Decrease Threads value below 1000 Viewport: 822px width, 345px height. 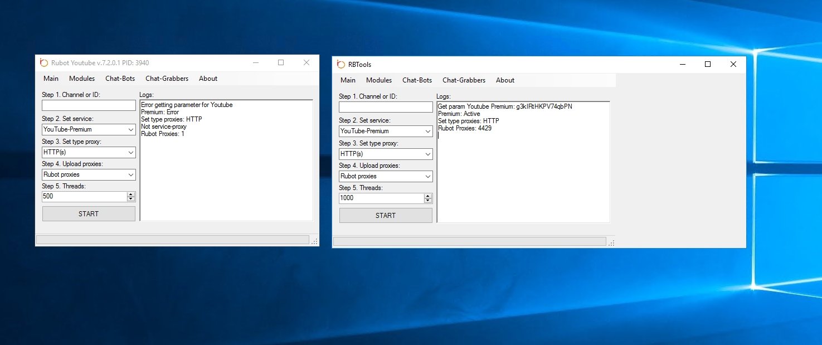point(428,201)
